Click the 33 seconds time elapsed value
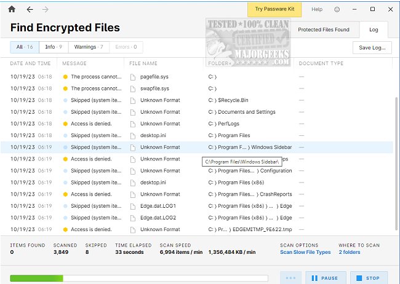 [x=129, y=252]
